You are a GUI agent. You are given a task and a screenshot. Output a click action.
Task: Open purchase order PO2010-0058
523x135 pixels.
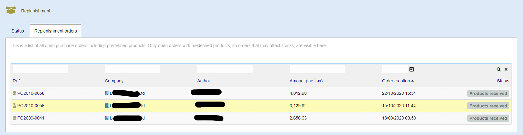click(x=31, y=93)
